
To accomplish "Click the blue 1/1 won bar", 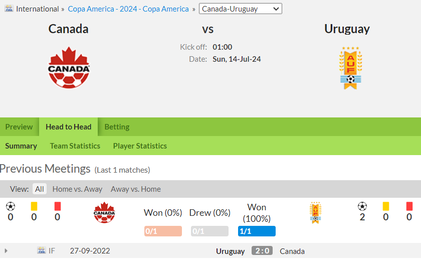I will [257, 231].
